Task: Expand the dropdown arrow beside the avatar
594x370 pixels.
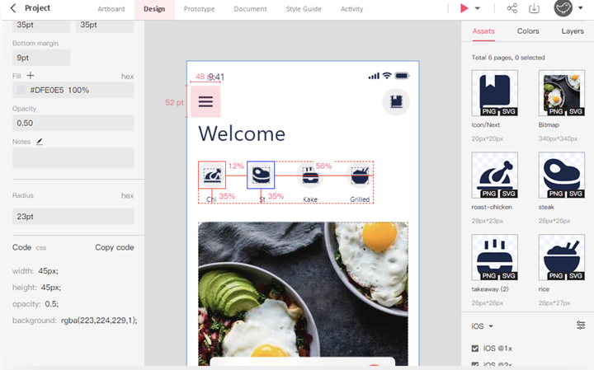Action: tap(580, 8)
